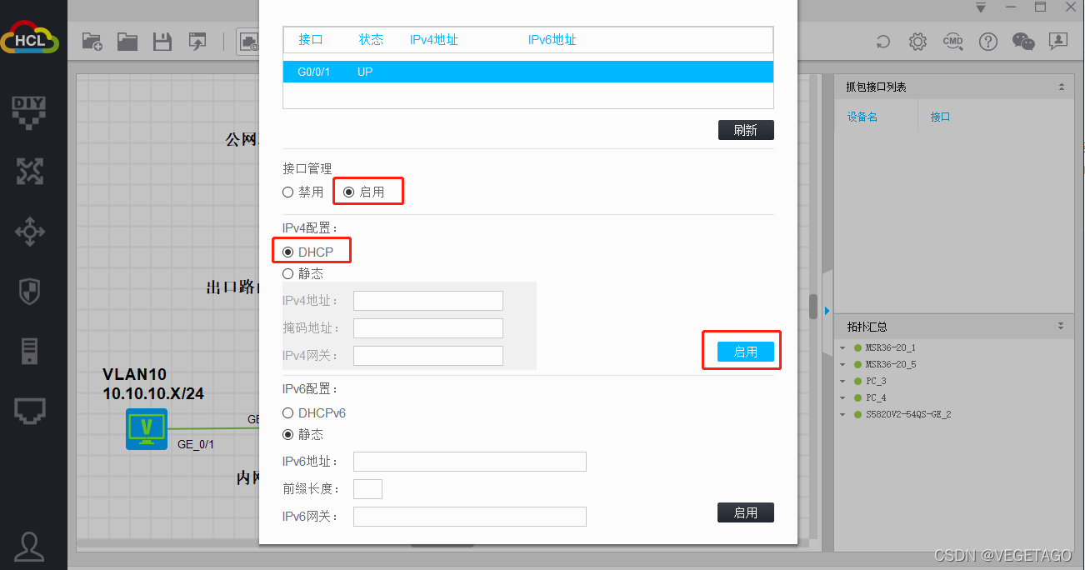
Task: Create new project with folder-plus icon
Action: [x=92, y=42]
